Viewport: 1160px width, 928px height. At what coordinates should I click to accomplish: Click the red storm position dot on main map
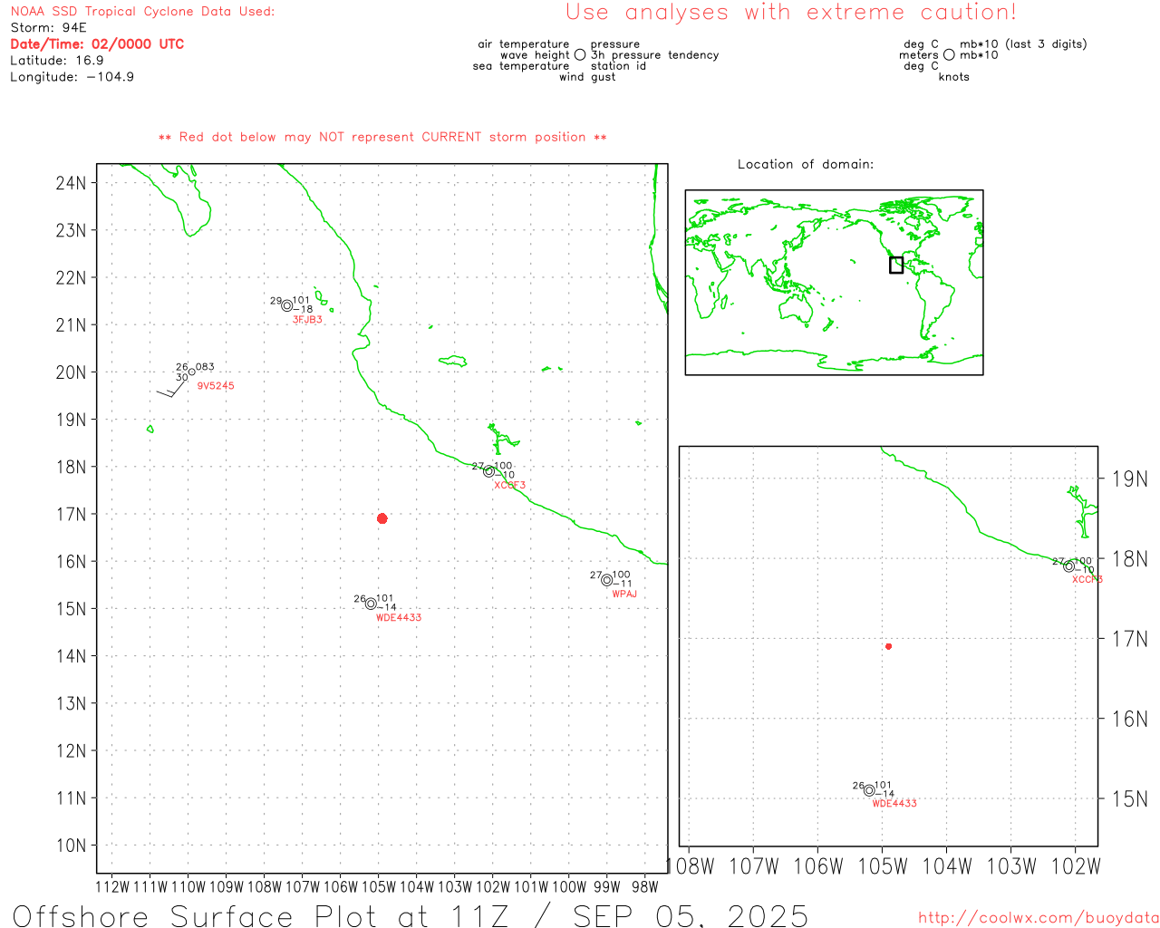tap(382, 518)
